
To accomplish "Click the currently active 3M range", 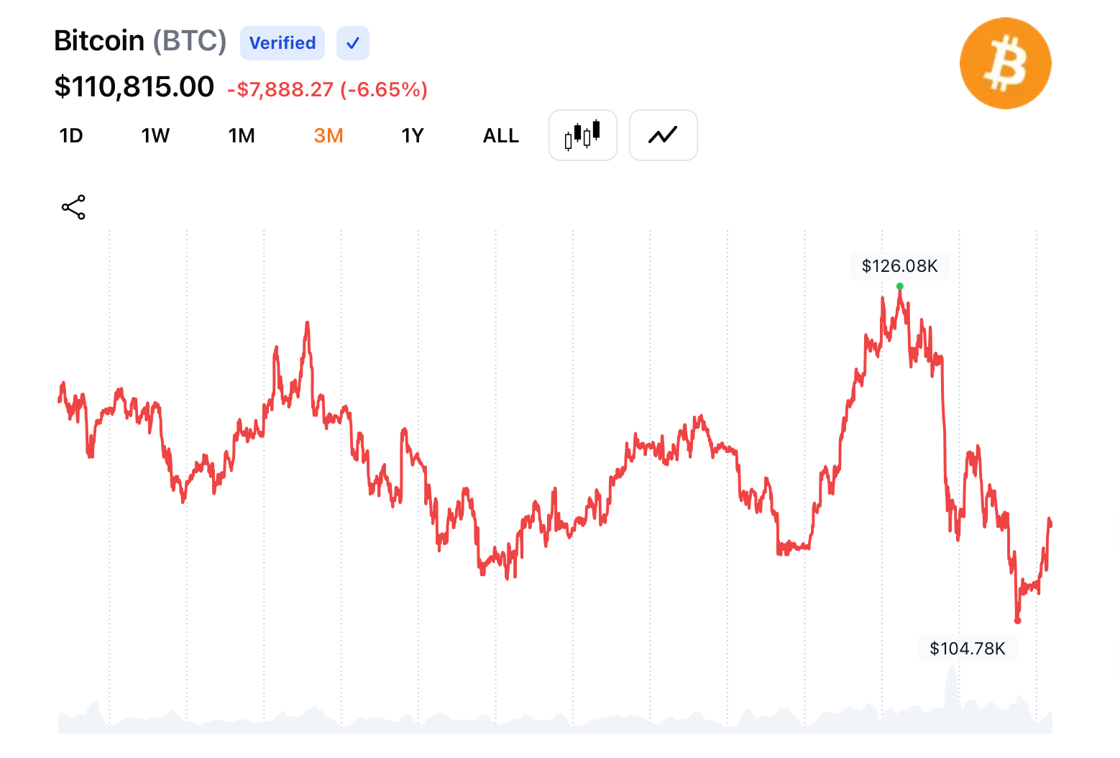I will (329, 135).
